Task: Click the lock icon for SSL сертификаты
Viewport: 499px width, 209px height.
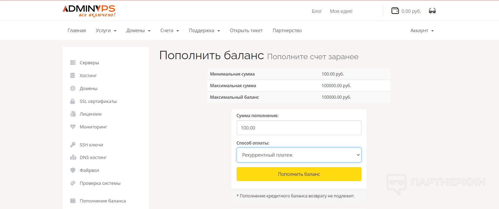Action: click(73, 101)
